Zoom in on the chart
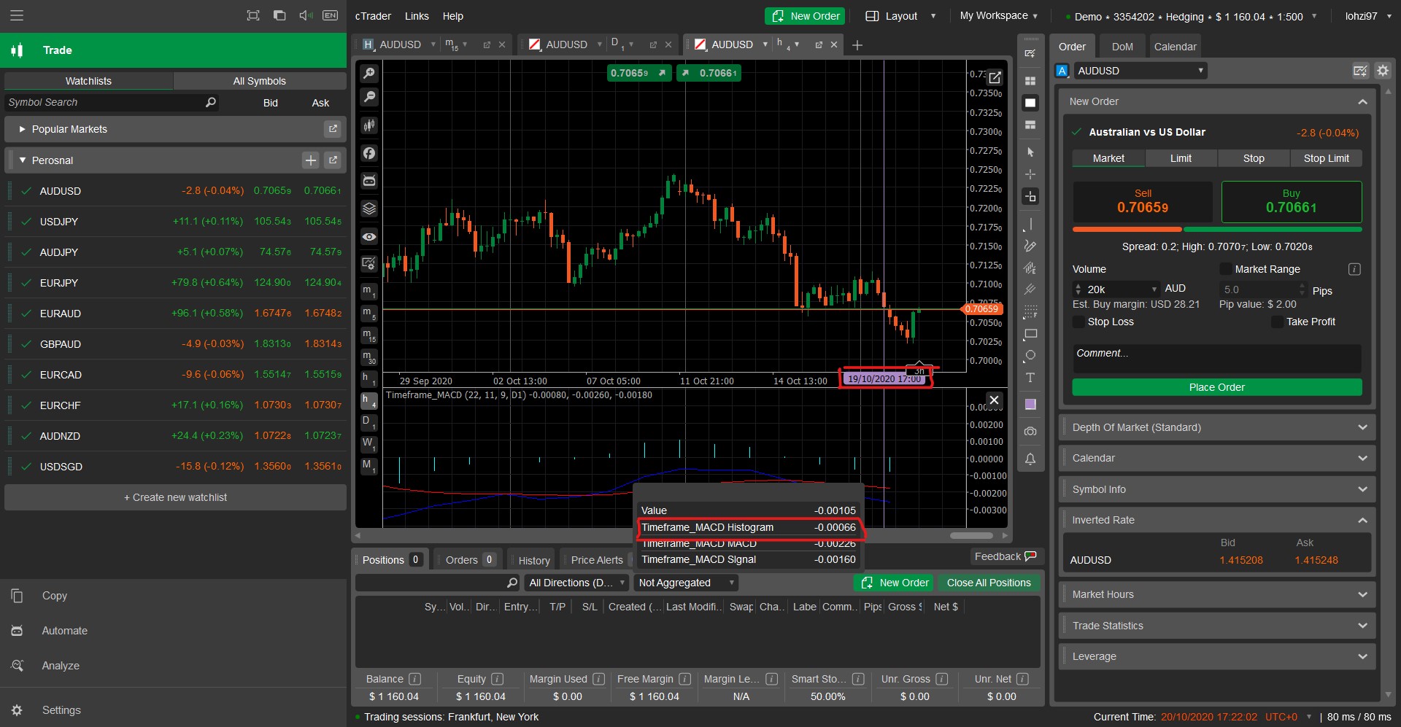 (x=369, y=73)
